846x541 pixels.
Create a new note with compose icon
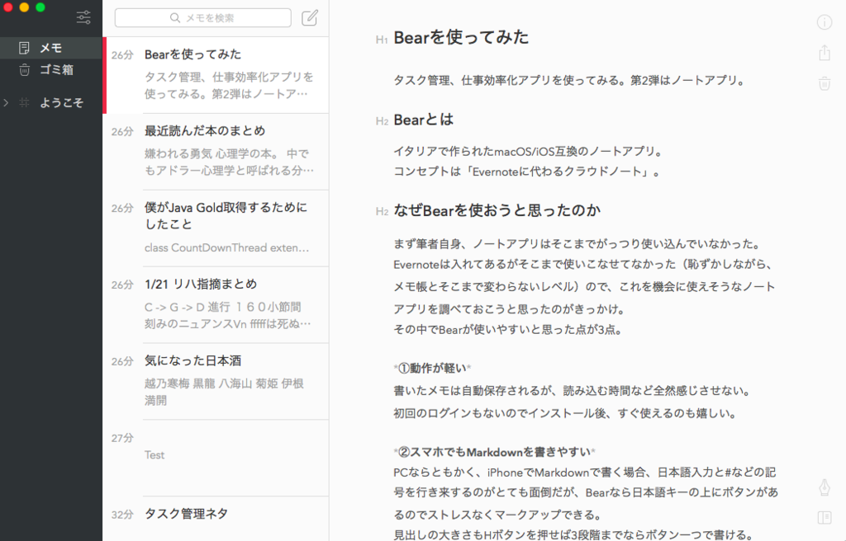(310, 18)
